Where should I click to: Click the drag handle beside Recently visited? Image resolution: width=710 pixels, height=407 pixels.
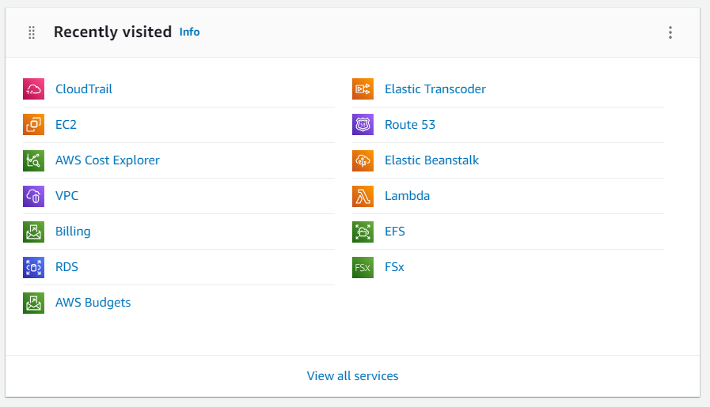[32, 32]
